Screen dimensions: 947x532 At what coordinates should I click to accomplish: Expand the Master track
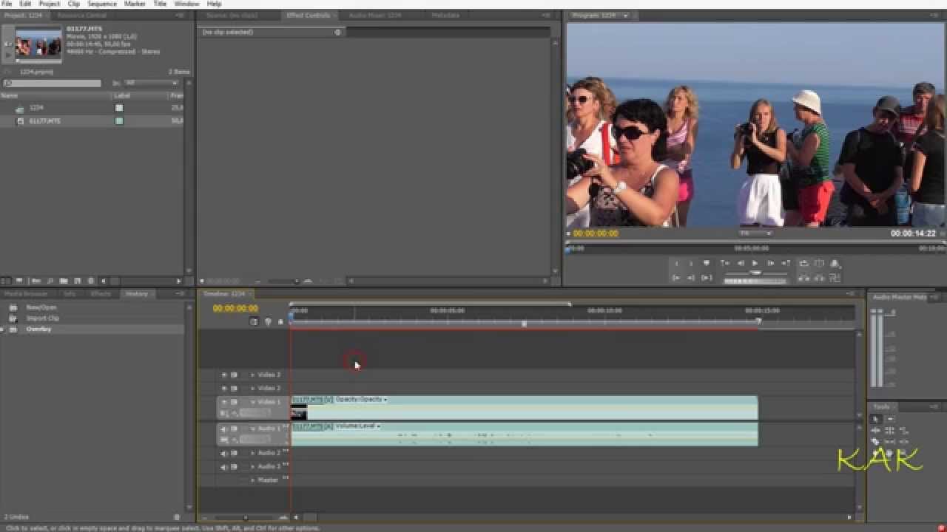click(252, 480)
